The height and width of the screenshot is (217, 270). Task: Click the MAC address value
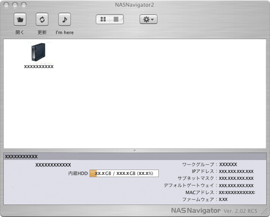237,193
